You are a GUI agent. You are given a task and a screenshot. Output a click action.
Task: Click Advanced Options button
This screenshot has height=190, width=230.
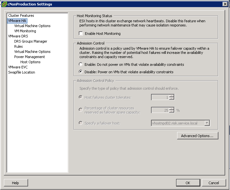point(198,136)
